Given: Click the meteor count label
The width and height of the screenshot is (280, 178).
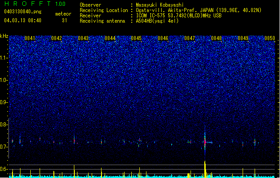Looking at the screenshot, I should pos(63,14).
